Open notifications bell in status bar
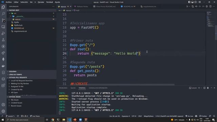217x122 pixels. click(x=214, y=116)
